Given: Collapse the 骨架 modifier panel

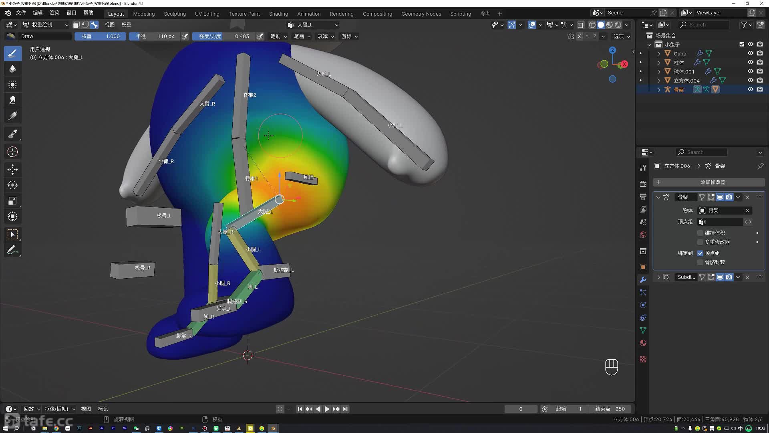Looking at the screenshot, I should pyautogui.click(x=658, y=197).
